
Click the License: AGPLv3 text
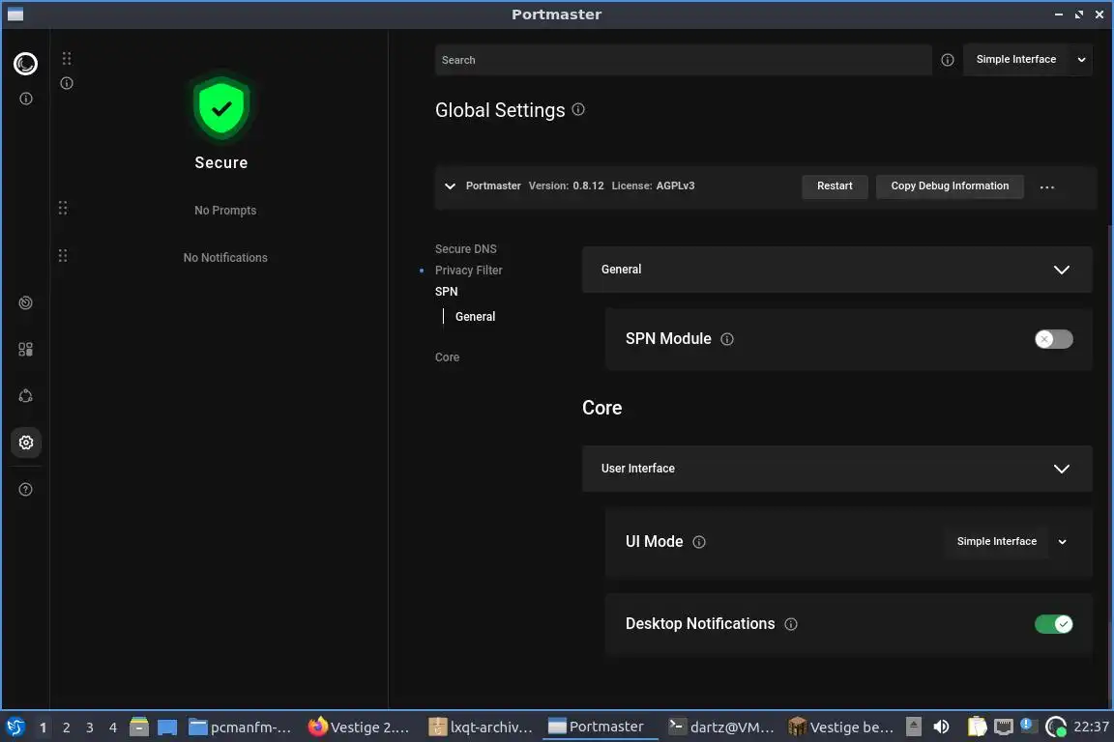click(x=653, y=186)
